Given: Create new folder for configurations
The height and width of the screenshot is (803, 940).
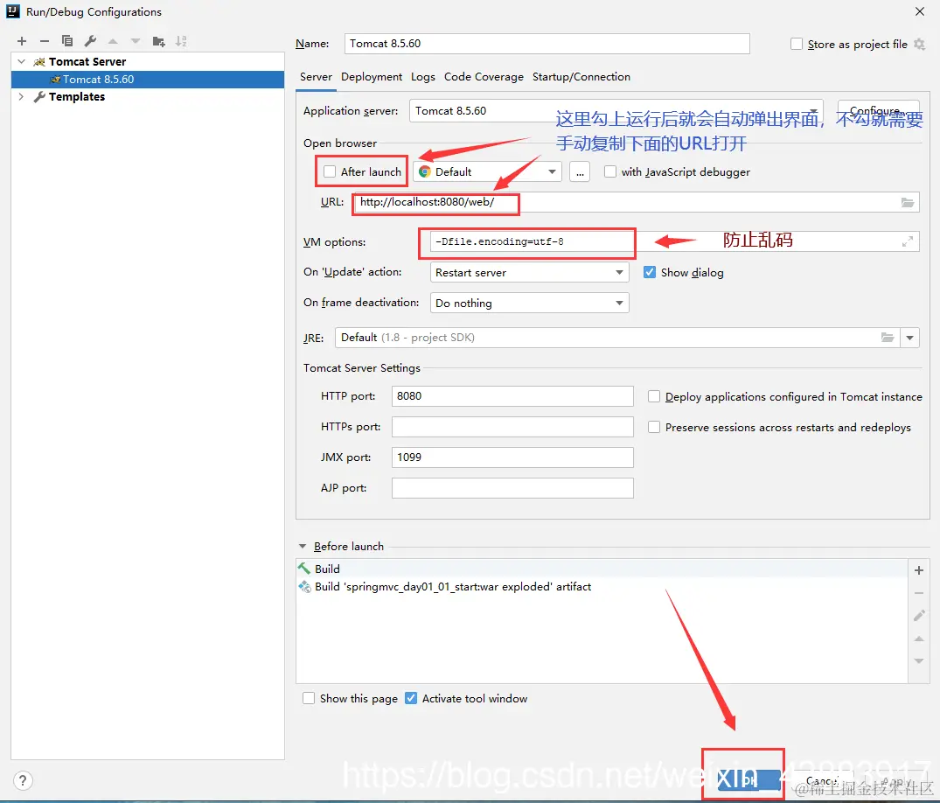Looking at the screenshot, I should pos(159,41).
